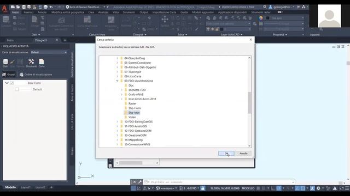Viewport: 350px width, 196px height.
Task: Click the search magnifier icon in title bar
Action: 265,7
